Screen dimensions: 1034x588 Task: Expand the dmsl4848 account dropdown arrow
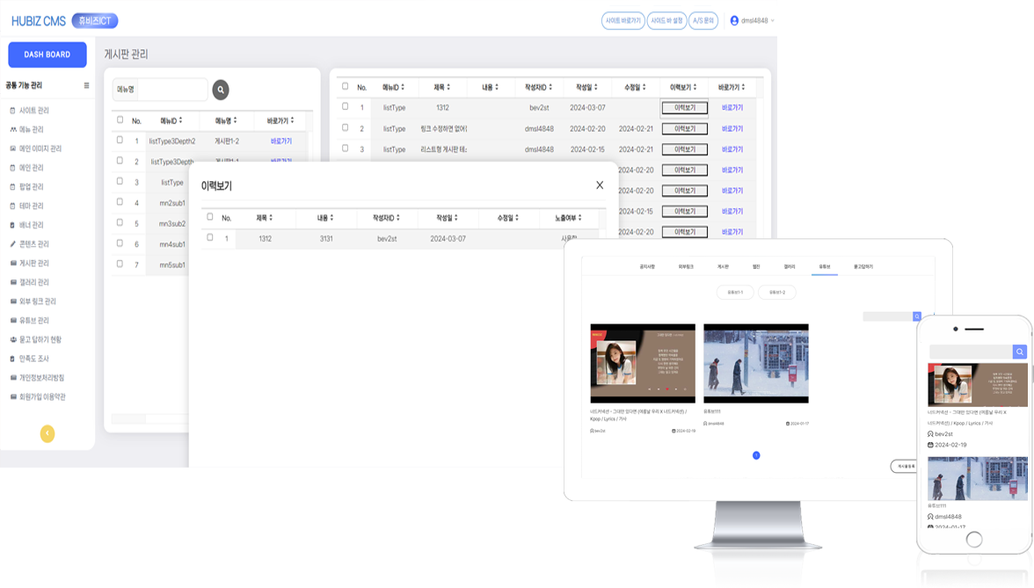coord(773,21)
